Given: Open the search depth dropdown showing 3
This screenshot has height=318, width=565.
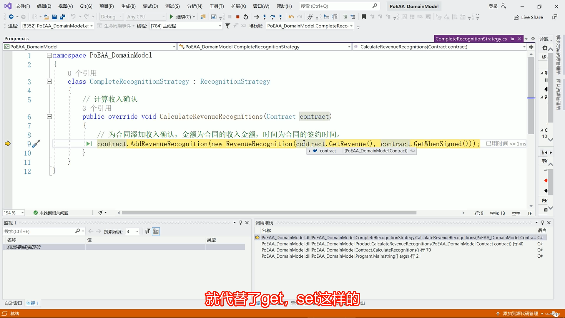Looking at the screenshot, I should pos(132,231).
